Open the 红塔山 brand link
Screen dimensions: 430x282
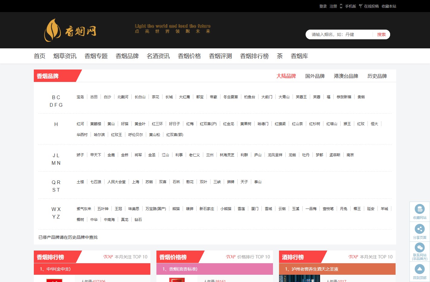tap(332, 124)
